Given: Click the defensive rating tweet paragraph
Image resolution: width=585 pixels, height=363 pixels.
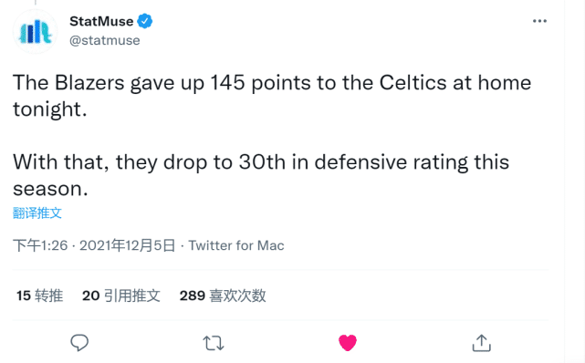Looking at the screenshot, I should tap(261, 175).
